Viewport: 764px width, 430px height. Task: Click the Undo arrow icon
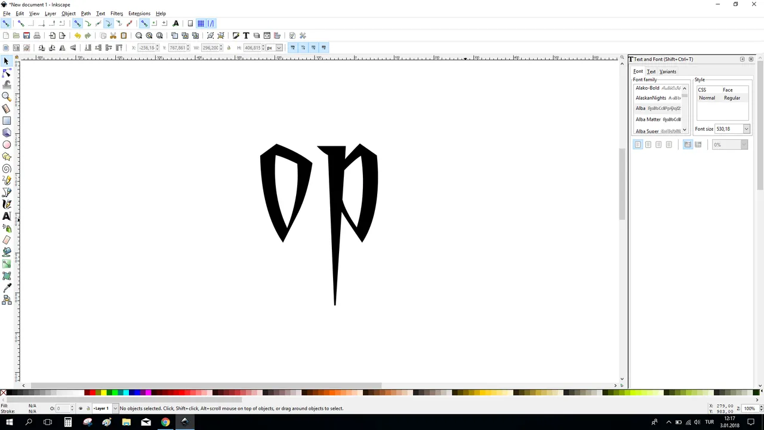point(78,35)
